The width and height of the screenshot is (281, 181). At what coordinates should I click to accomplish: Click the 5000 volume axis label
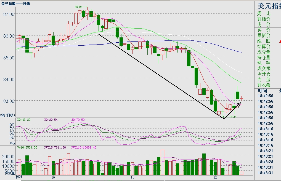click(x=9, y=171)
